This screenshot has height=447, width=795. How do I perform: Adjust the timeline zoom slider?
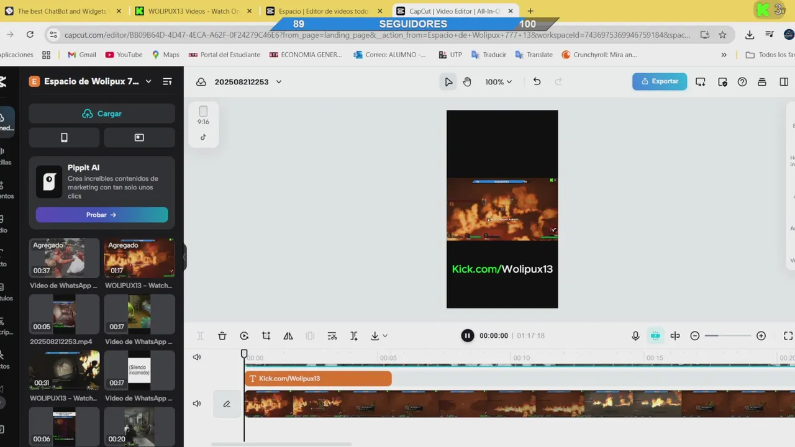pyautogui.click(x=728, y=336)
